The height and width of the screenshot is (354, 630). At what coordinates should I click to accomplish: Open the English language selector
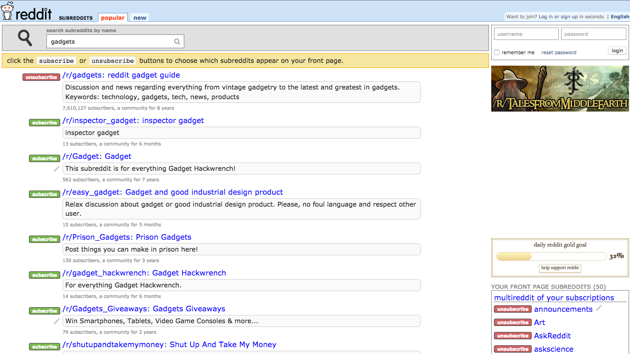(620, 17)
